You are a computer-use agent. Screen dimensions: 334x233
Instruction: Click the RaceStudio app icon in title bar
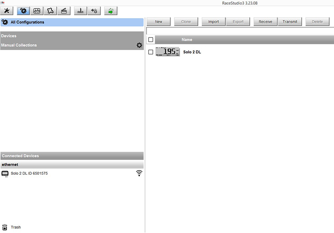point(2,3)
